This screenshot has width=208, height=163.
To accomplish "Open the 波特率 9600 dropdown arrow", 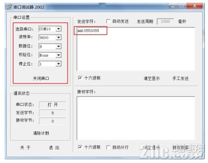I will (x=59, y=38).
